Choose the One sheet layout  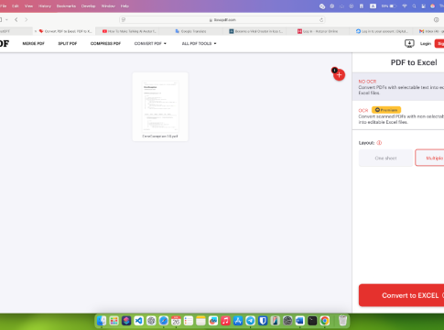[x=385, y=158]
